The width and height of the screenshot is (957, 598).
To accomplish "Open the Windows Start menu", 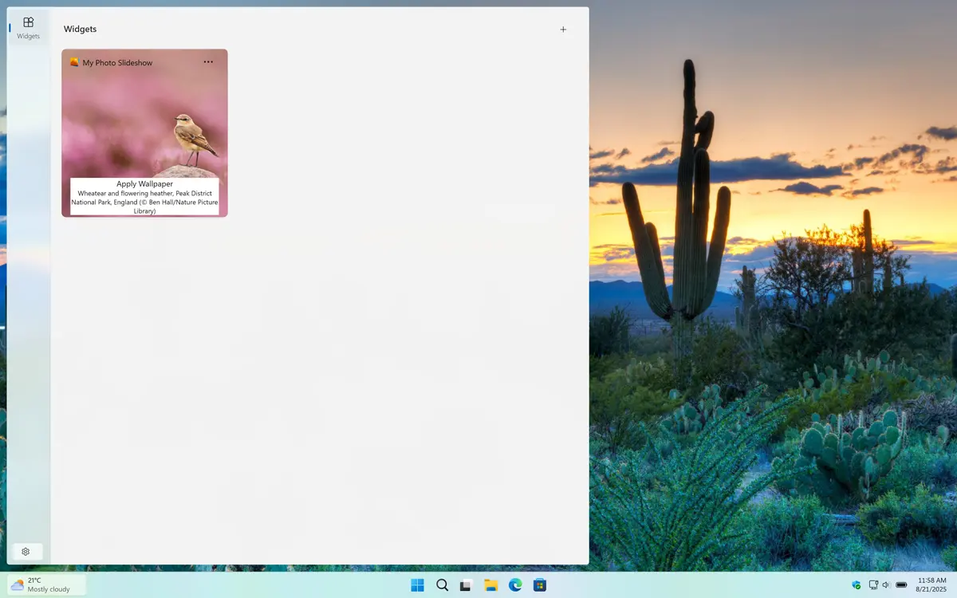I will coord(417,585).
